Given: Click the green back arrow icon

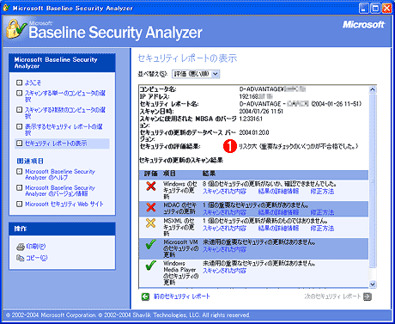Looking at the screenshot, I should tap(145, 296).
